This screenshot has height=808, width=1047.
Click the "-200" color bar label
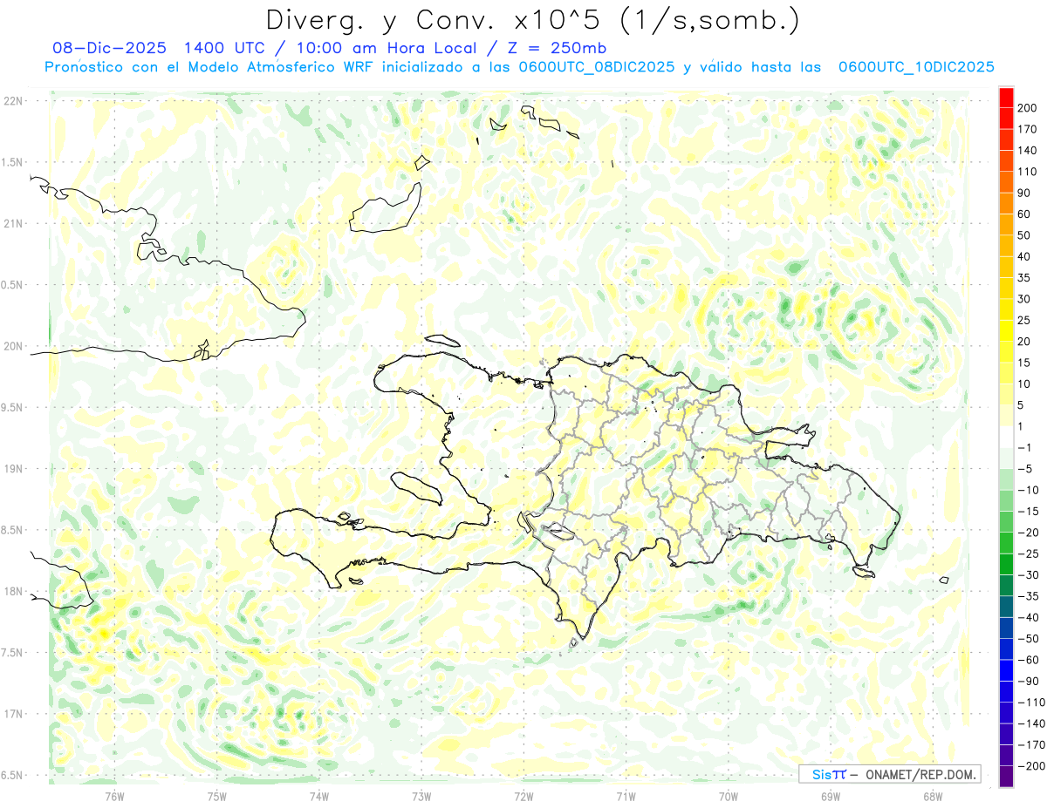(x=1032, y=766)
